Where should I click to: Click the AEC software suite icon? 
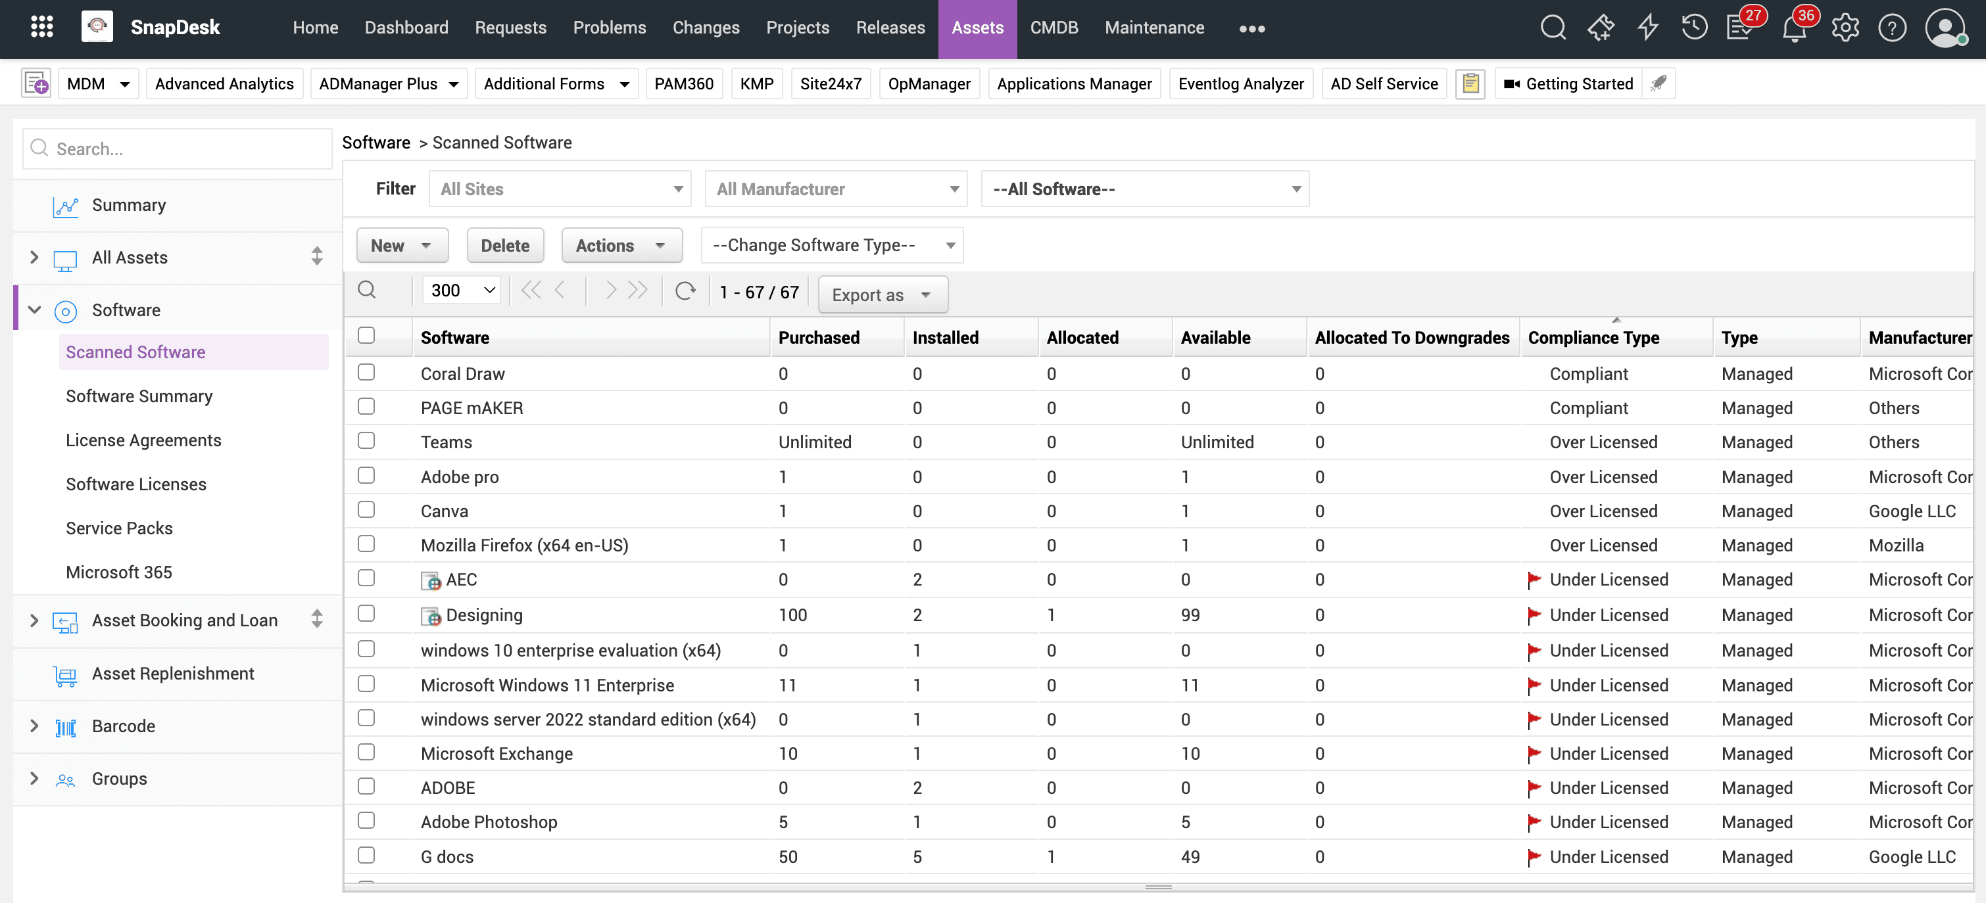click(431, 581)
